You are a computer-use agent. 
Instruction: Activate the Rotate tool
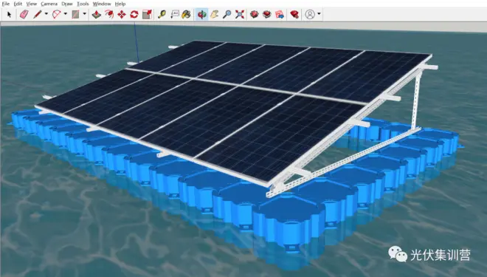pos(134,14)
